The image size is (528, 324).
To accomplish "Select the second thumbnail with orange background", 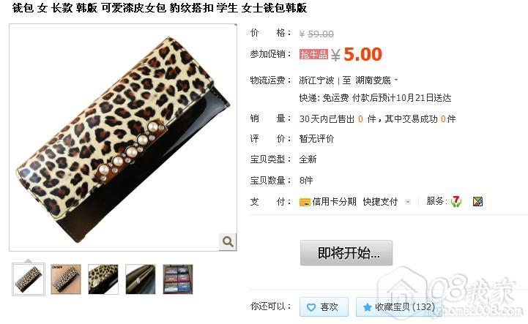I will point(66,279).
